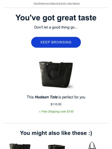
Task: Click the Easy Returns text in the top banner
Action: [x=74, y=3]
